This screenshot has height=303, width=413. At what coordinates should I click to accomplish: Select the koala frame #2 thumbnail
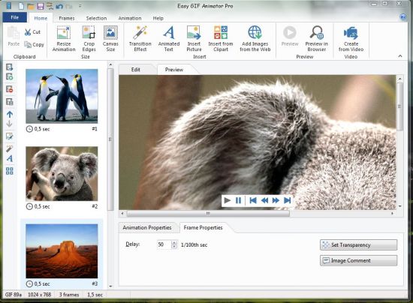(62, 174)
